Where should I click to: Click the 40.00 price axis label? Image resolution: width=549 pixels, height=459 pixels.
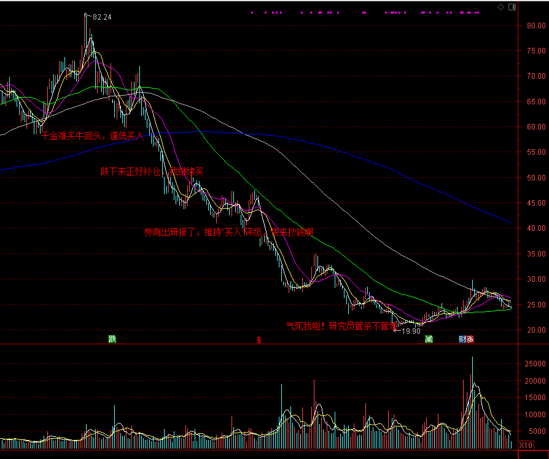[x=536, y=228]
